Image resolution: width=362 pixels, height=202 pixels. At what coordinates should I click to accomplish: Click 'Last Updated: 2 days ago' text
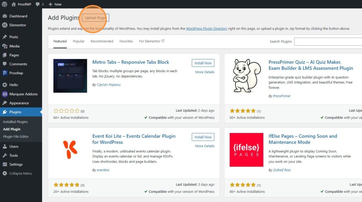point(195,110)
